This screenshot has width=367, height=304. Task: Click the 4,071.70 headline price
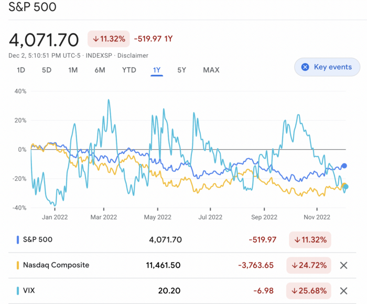click(x=44, y=40)
